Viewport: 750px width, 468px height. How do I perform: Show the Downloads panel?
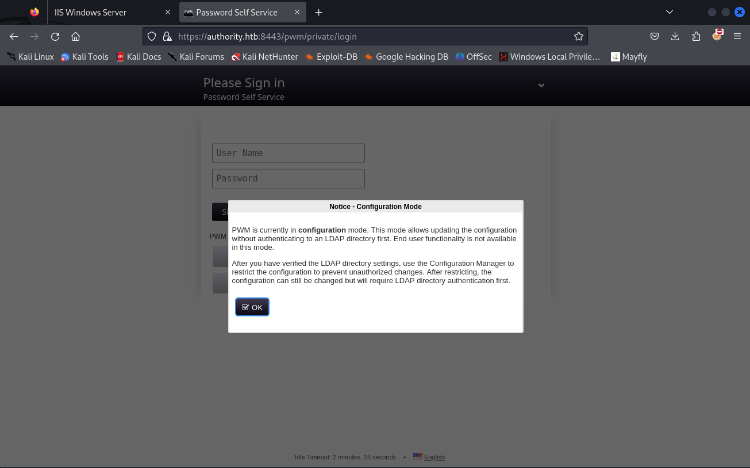click(675, 36)
